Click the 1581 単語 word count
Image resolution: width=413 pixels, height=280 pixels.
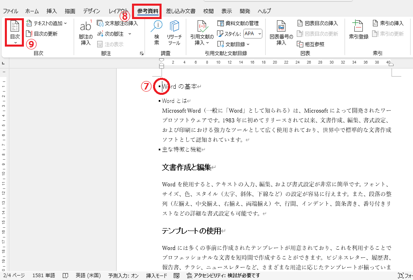(44, 276)
